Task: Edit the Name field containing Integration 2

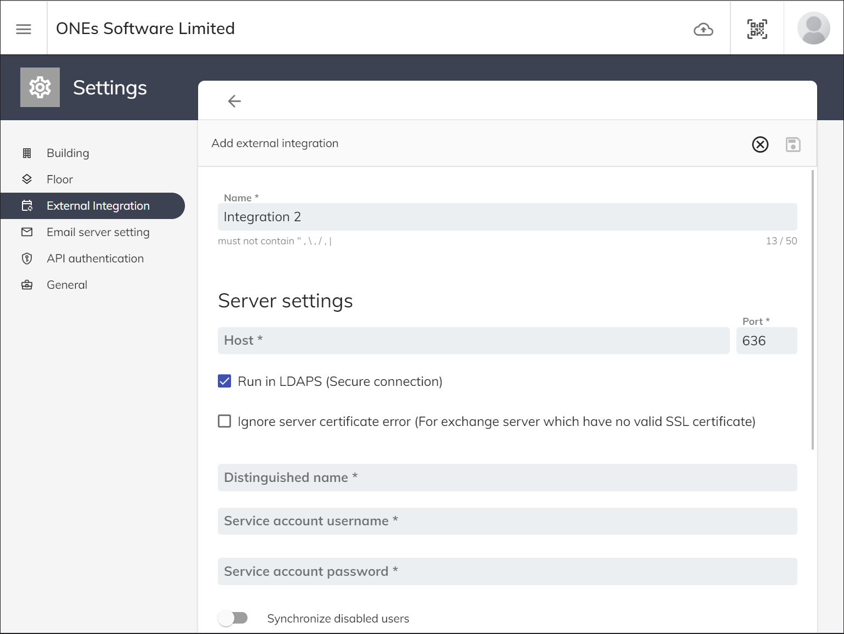Action: coord(507,217)
